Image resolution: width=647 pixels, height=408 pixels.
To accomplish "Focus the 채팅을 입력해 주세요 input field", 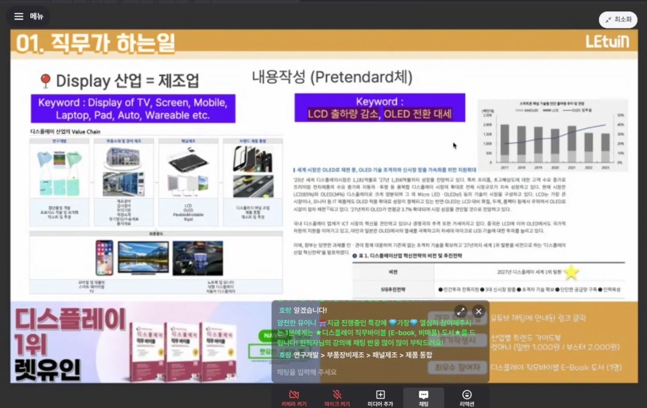I will point(380,372).
